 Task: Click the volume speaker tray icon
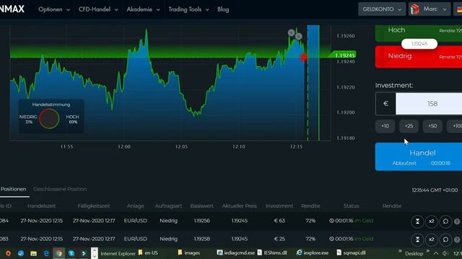(445, 253)
